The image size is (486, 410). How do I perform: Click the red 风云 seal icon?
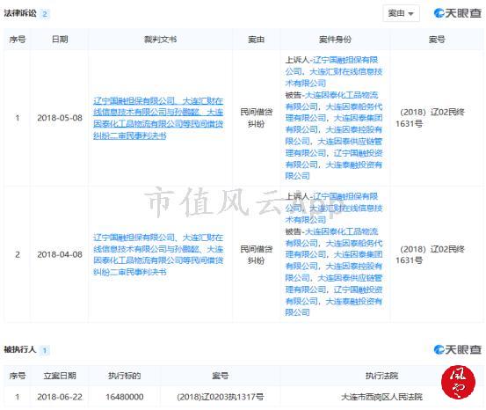[x=458, y=382]
